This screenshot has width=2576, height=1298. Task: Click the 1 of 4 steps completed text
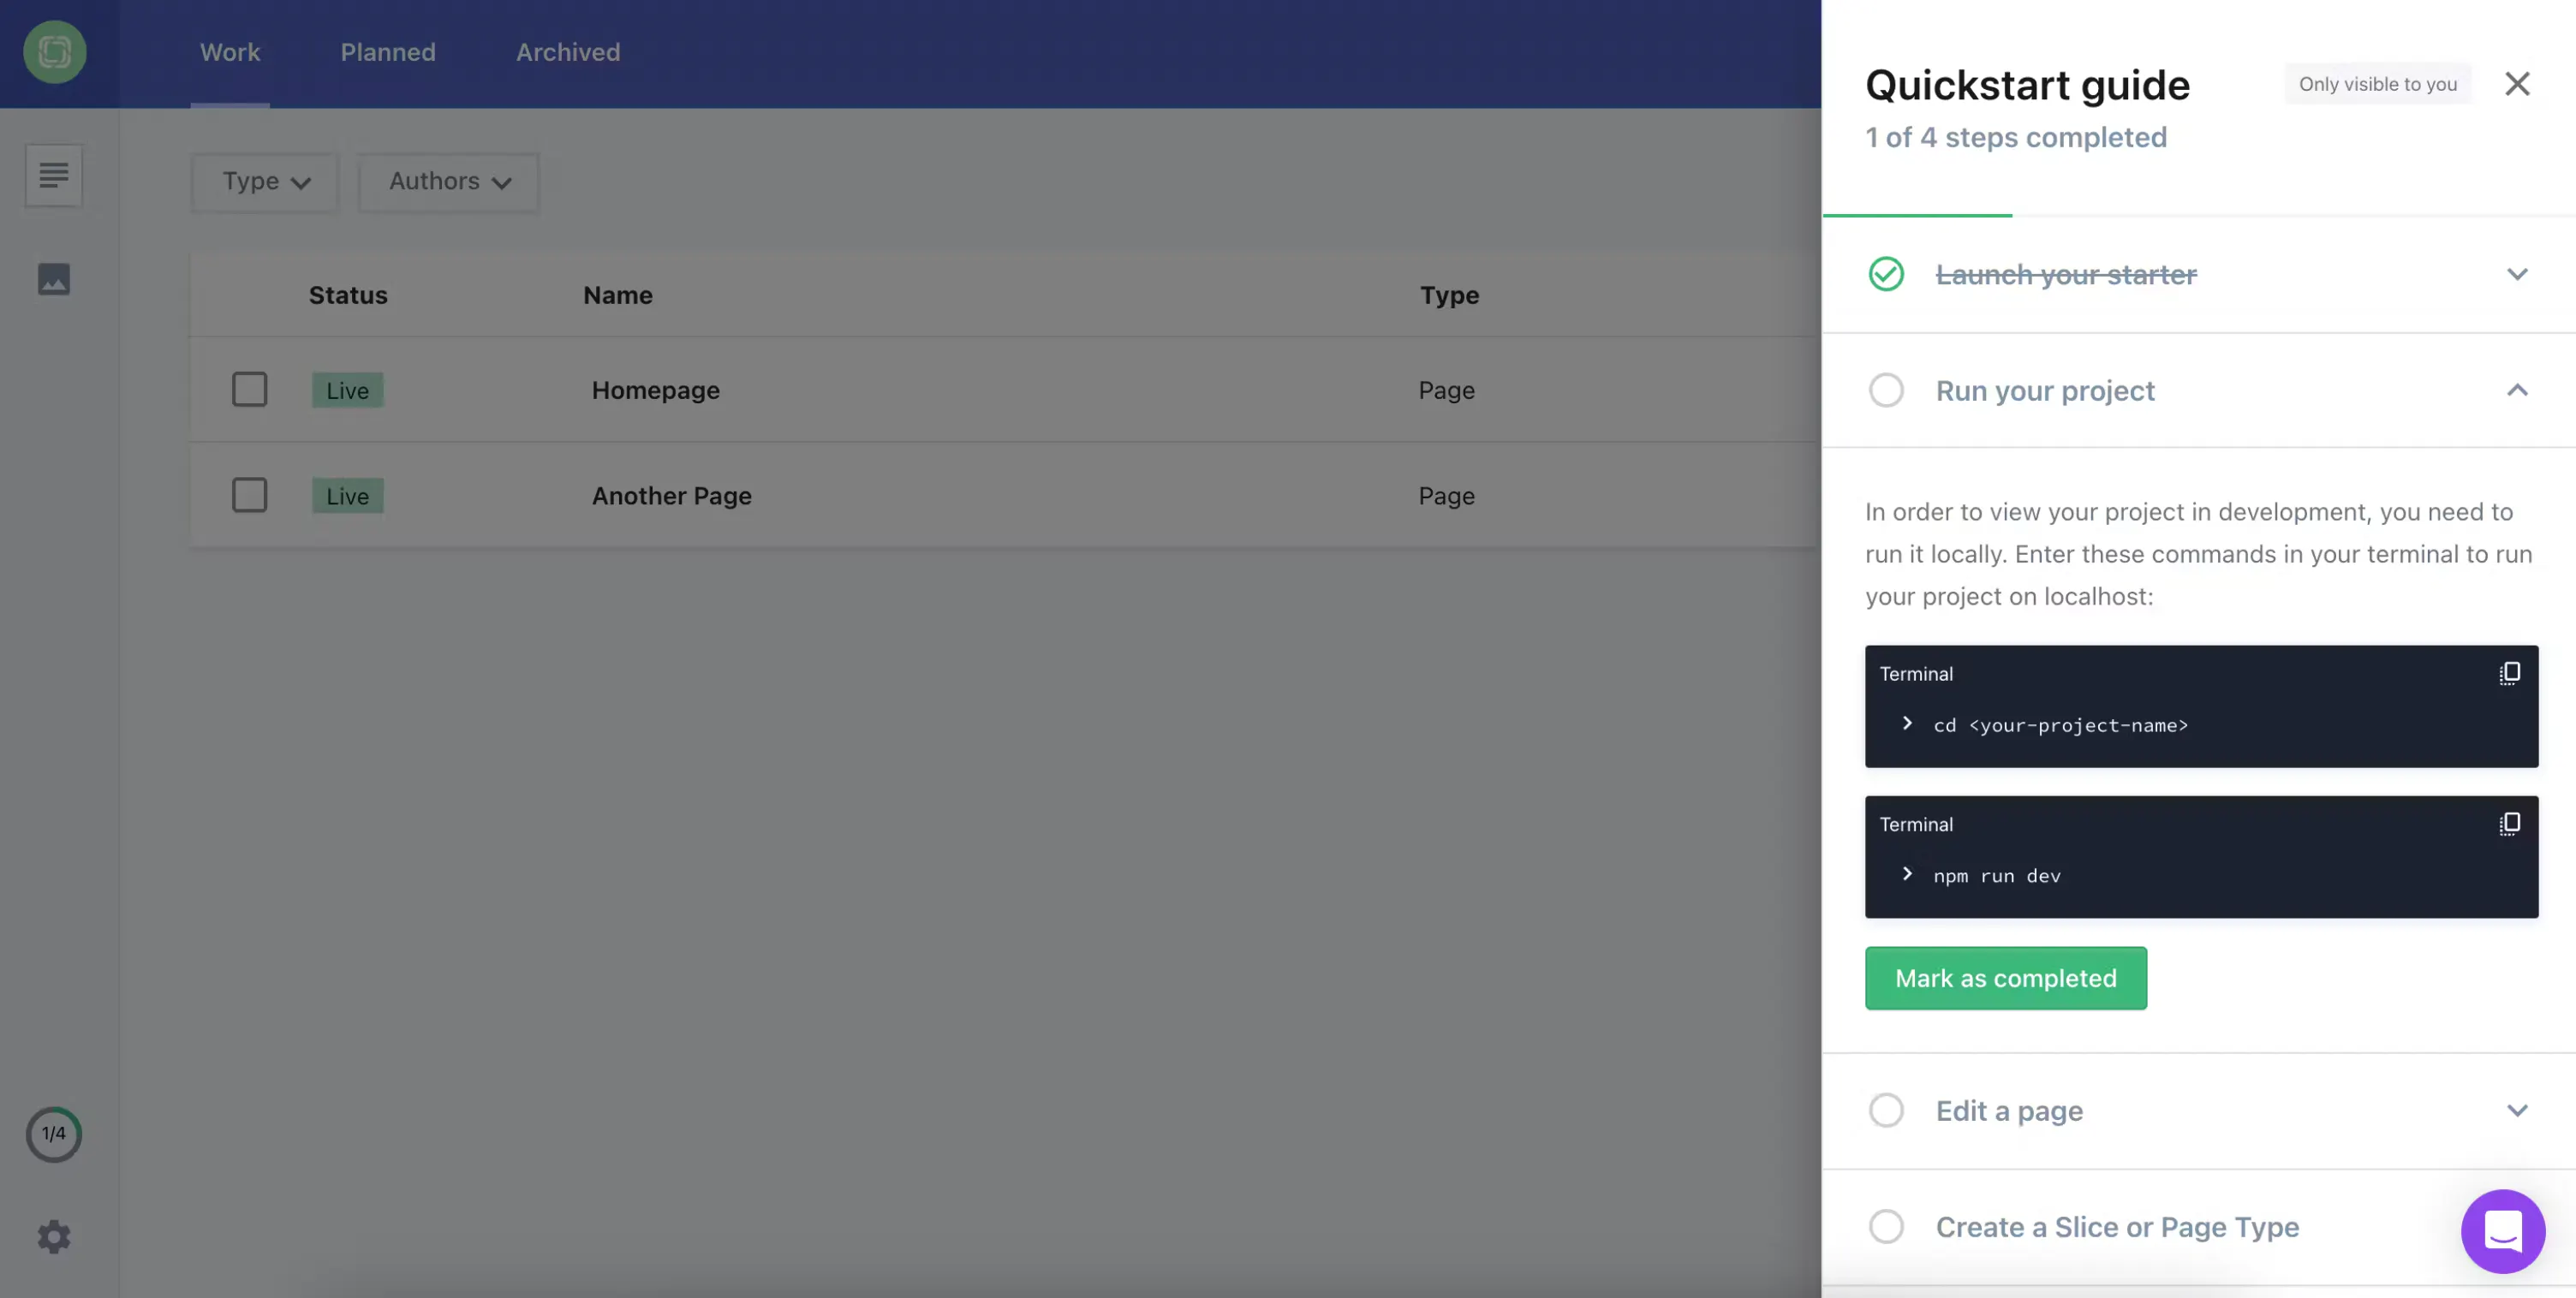tap(2016, 137)
